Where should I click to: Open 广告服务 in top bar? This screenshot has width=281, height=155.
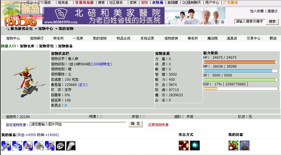click(x=231, y=3)
